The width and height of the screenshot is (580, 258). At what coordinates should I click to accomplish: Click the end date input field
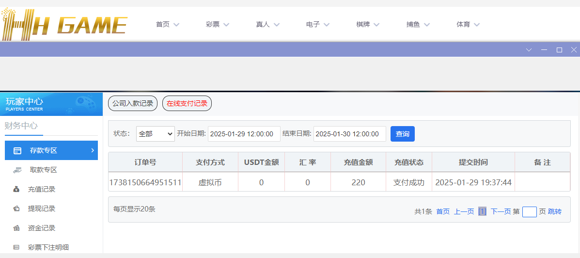(x=349, y=134)
